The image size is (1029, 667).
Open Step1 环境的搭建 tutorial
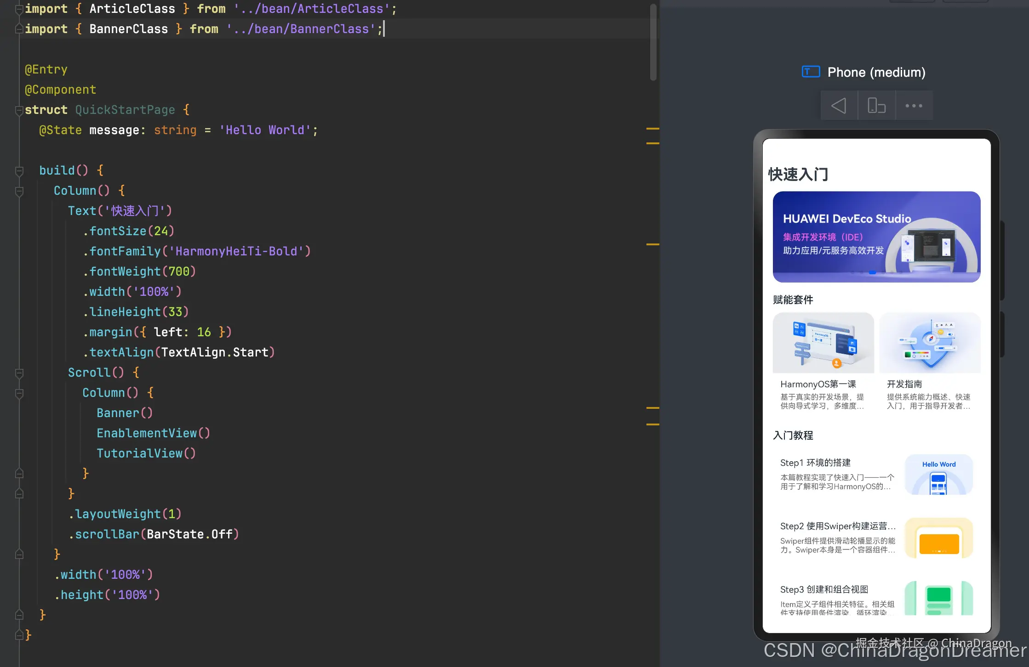coord(815,463)
